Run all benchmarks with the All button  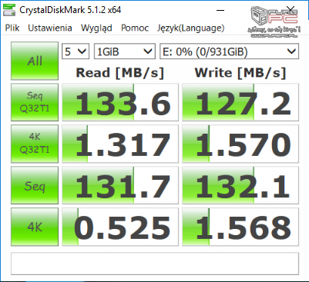tap(35, 61)
